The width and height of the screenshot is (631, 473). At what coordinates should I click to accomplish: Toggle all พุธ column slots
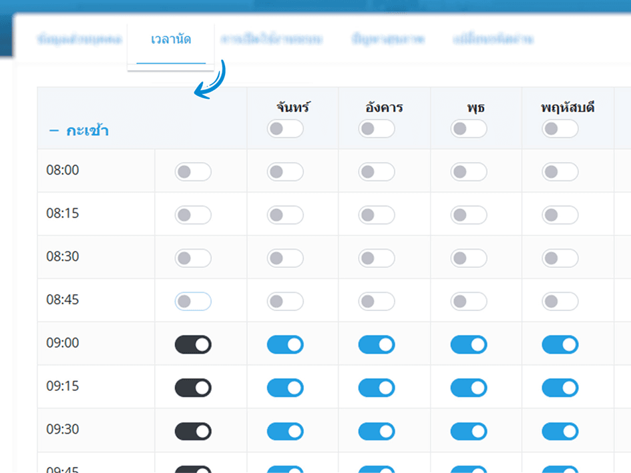pyautogui.click(x=469, y=129)
